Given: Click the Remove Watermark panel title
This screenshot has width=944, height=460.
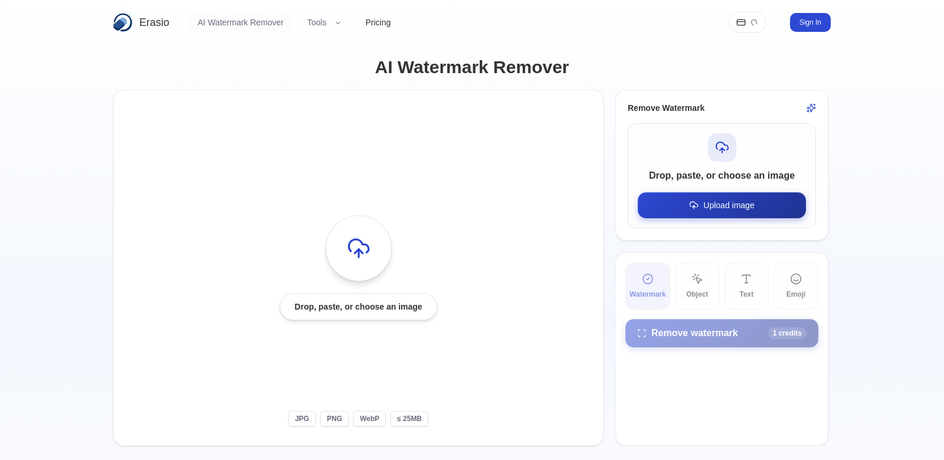Looking at the screenshot, I should pos(666,108).
